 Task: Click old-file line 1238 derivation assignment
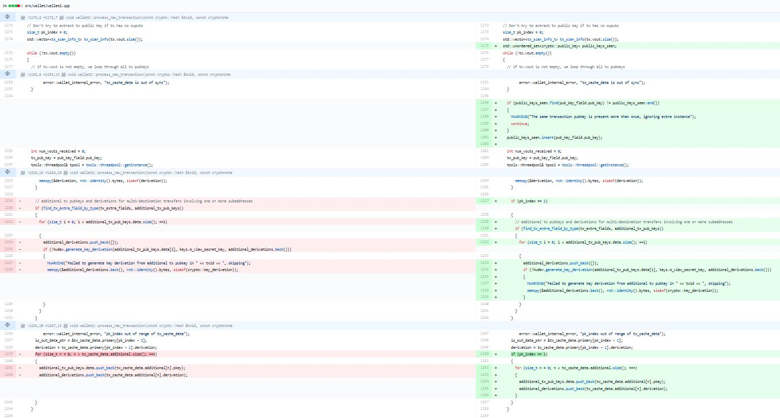click(x=96, y=347)
